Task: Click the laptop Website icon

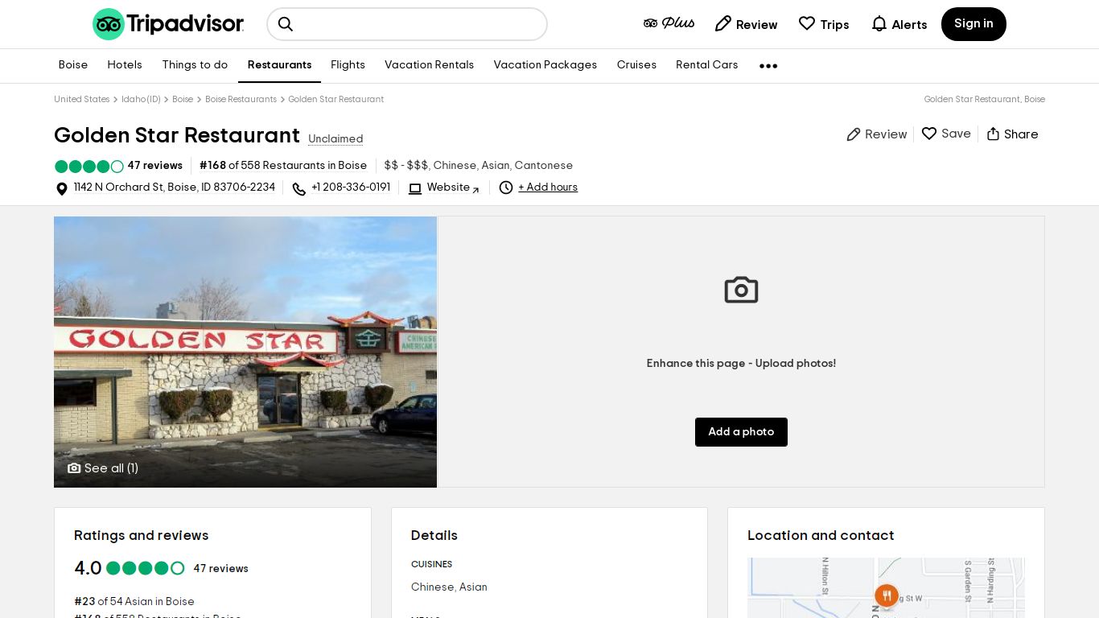Action: 415,188
